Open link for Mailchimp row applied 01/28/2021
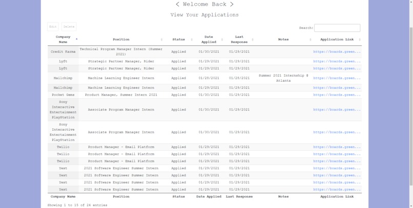This screenshot has width=413, height=208. click(x=337, y=78)
